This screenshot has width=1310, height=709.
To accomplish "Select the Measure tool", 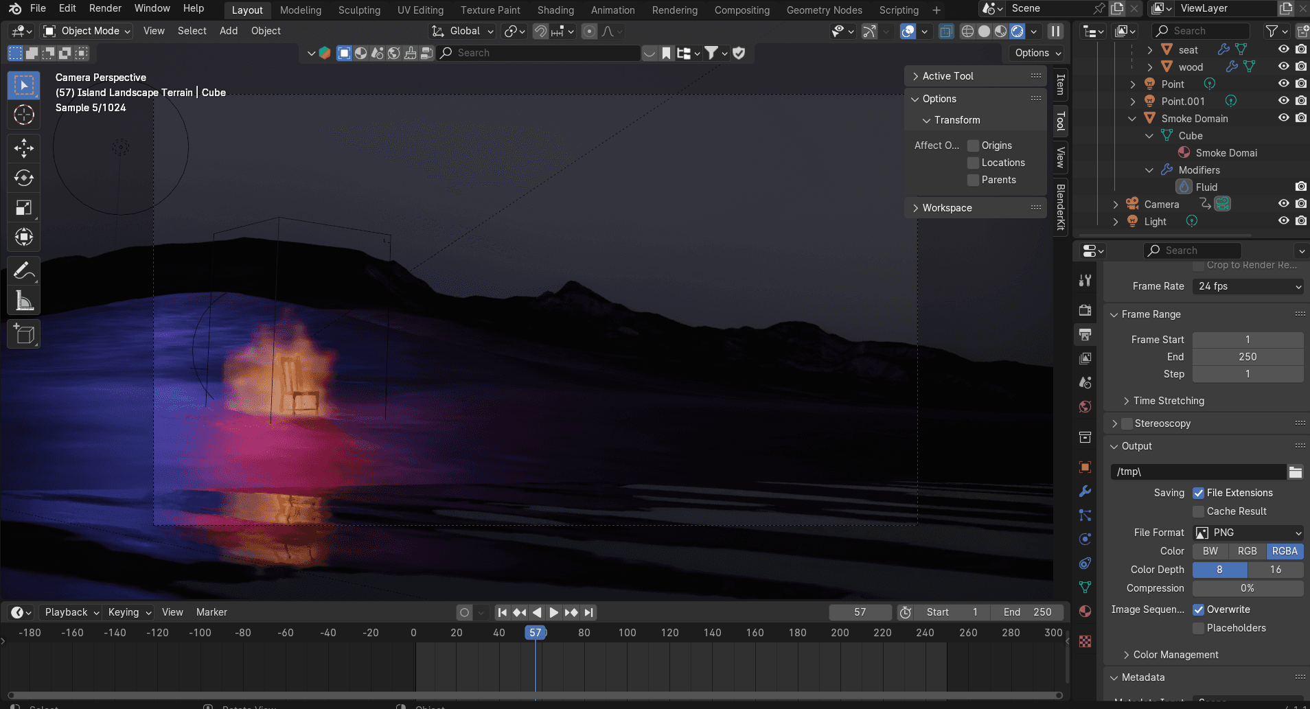I will click(24, 301).
